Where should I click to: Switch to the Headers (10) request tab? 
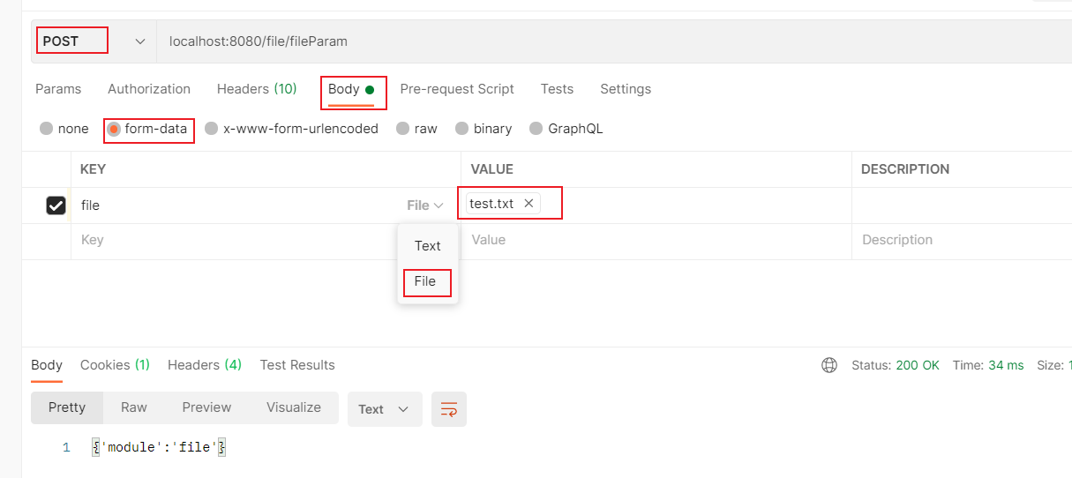257,89
